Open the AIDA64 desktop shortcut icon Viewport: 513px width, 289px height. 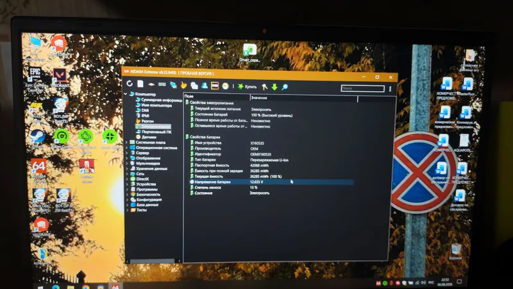39,170
